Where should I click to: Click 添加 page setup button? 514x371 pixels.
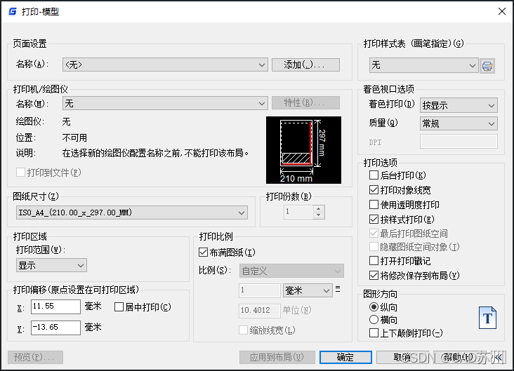point(305,65)
